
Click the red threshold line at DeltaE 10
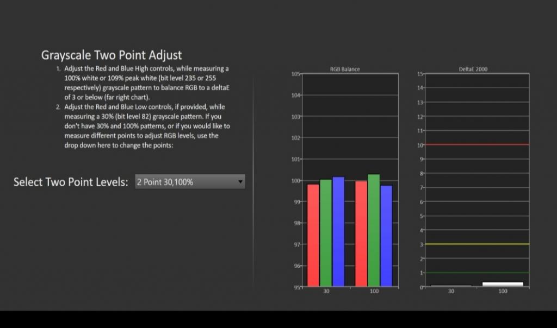[476, 144]
